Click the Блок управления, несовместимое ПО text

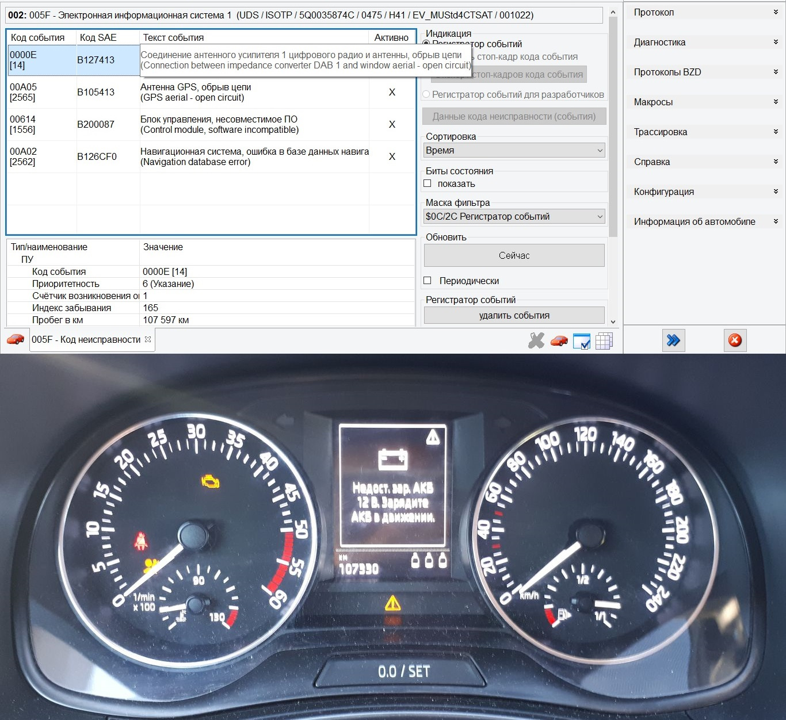click(219, 119)
